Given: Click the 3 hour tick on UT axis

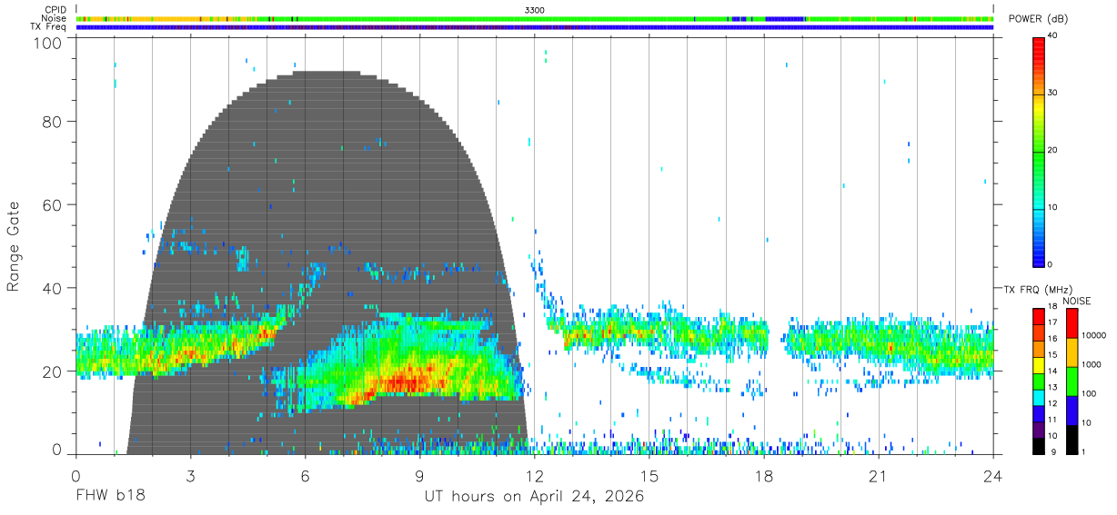Looking at the screenshot, I should point(190,476).
